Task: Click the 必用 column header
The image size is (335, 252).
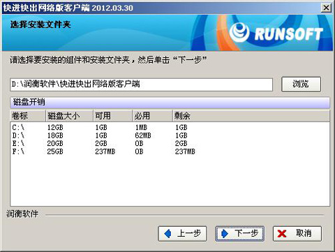Action: (x=153, y=116)
